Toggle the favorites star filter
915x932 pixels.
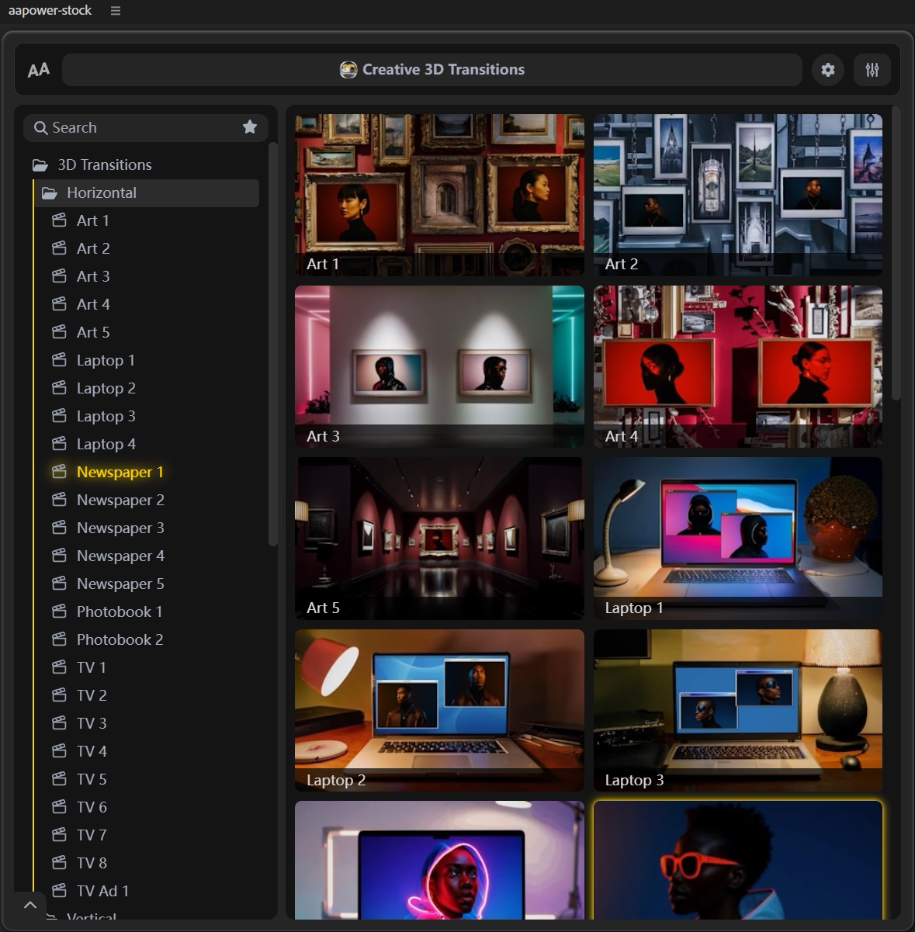point(249,127)
